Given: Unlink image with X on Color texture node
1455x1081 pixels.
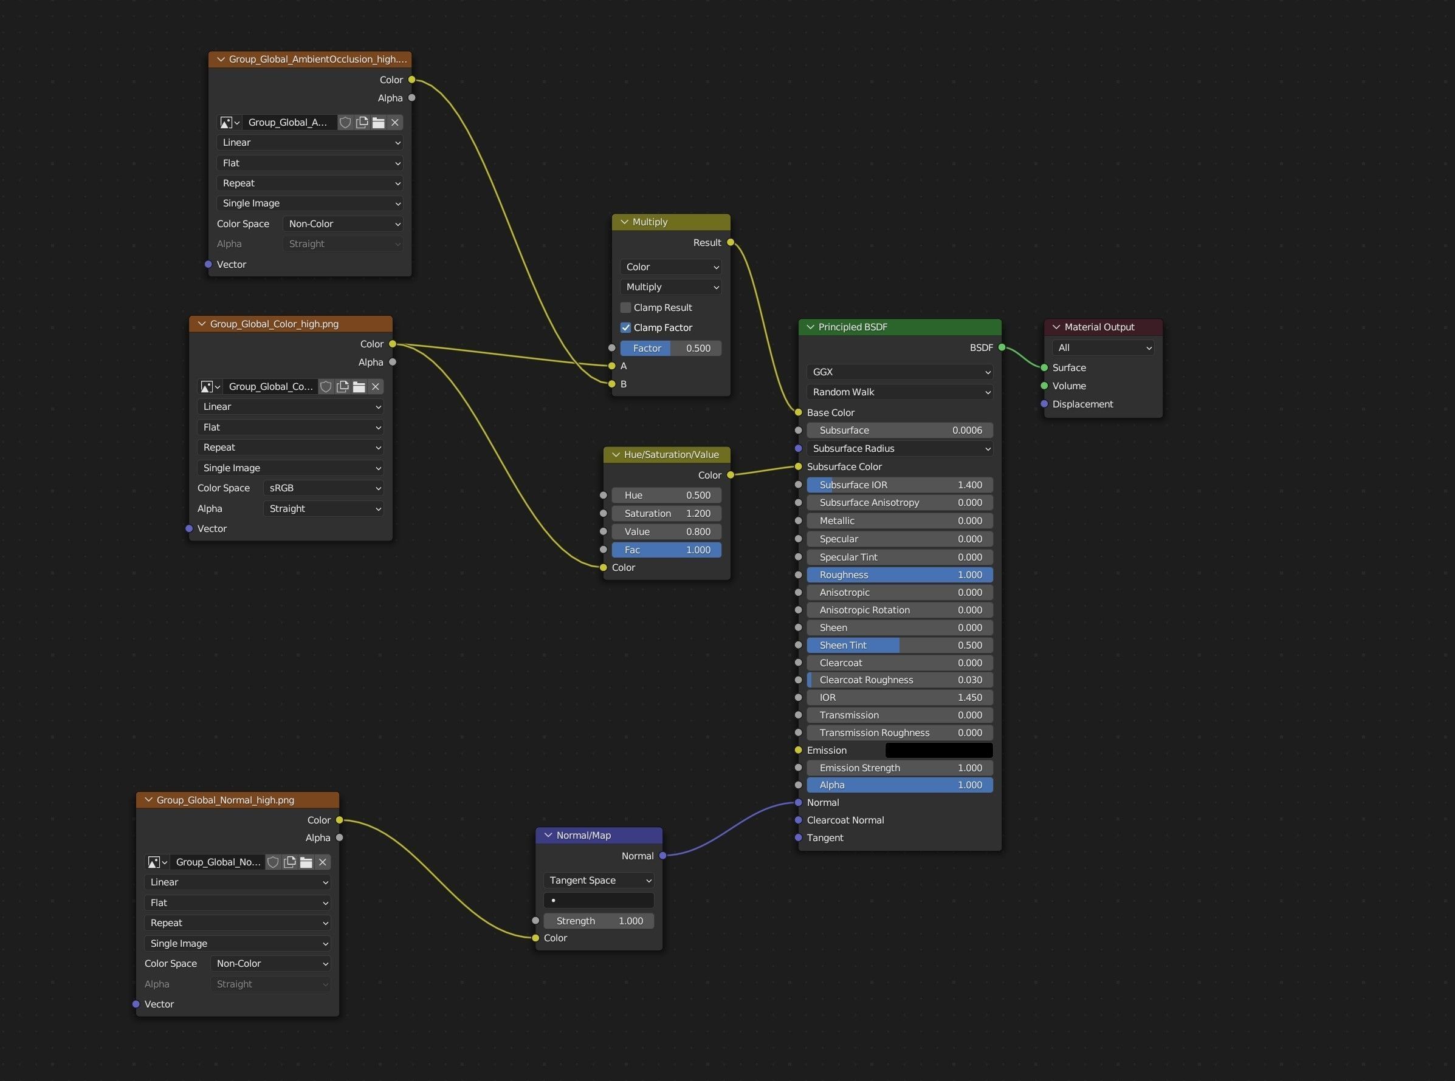Looking at the screenshot, I should 375,387.
